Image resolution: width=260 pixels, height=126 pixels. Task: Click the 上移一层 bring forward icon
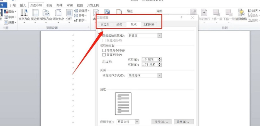click(216, 13)
